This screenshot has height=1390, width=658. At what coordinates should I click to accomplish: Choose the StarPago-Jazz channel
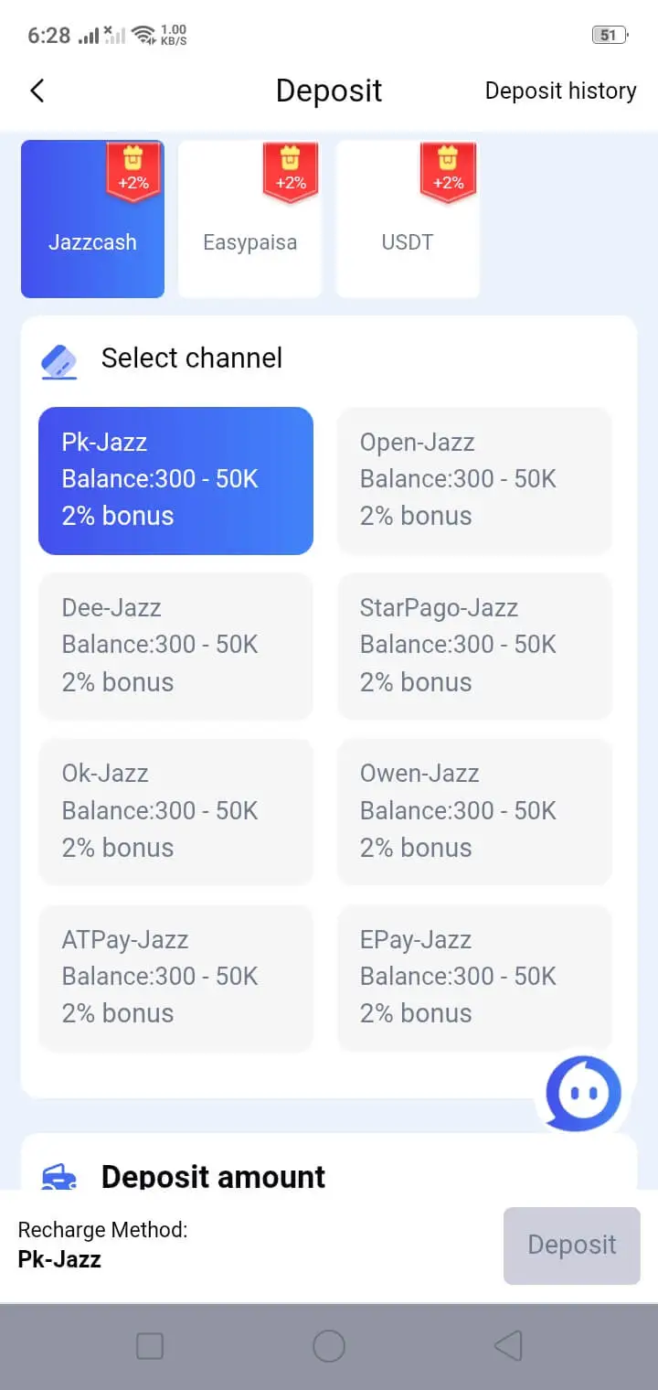[473, 646]
